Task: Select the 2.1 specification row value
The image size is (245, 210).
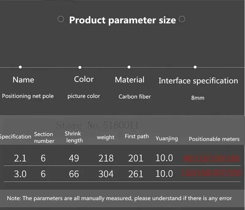Action: tap(20, 158)
